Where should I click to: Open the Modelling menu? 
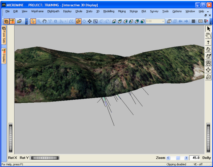click(109, 11)
